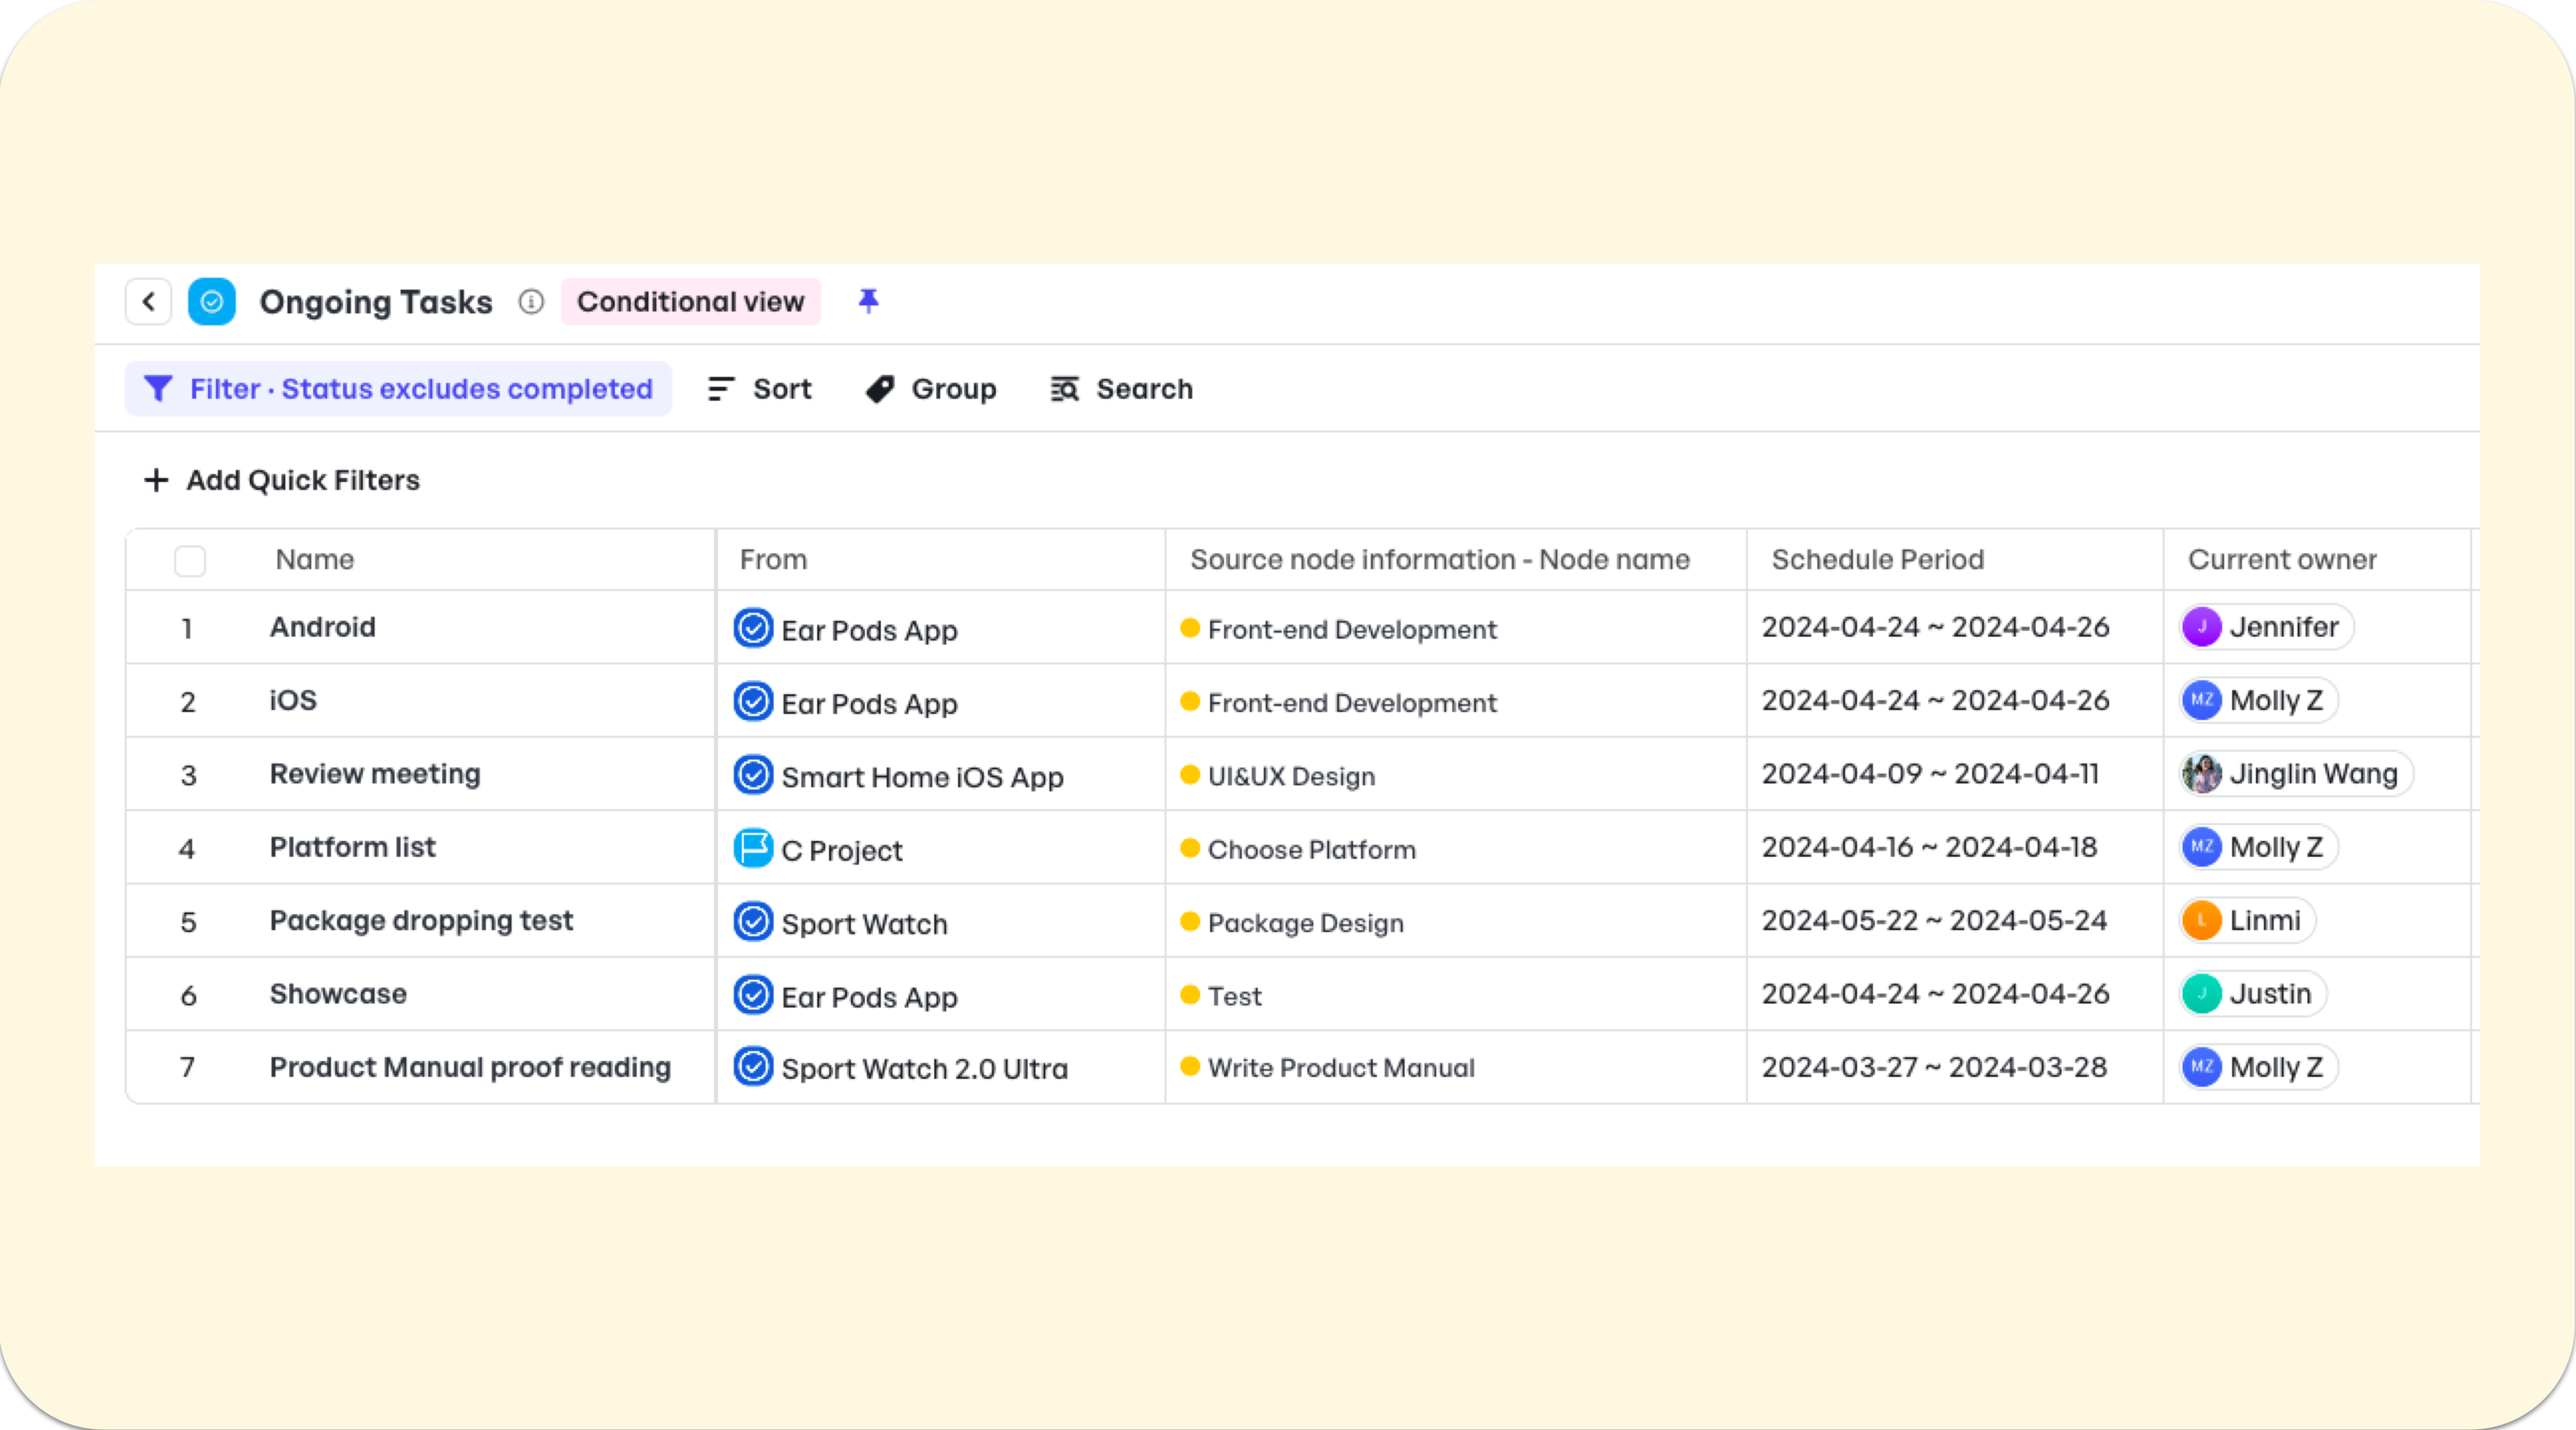The height and width of the screenshot is (1430, 2576).
Task: Click schedule period 2024-04-09 ~ 2024-04-11
Action: click(1930, 774)
